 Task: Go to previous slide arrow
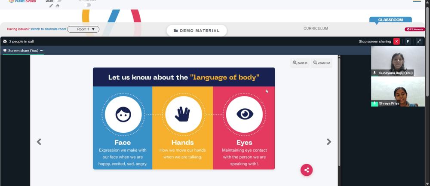point(39,142)
